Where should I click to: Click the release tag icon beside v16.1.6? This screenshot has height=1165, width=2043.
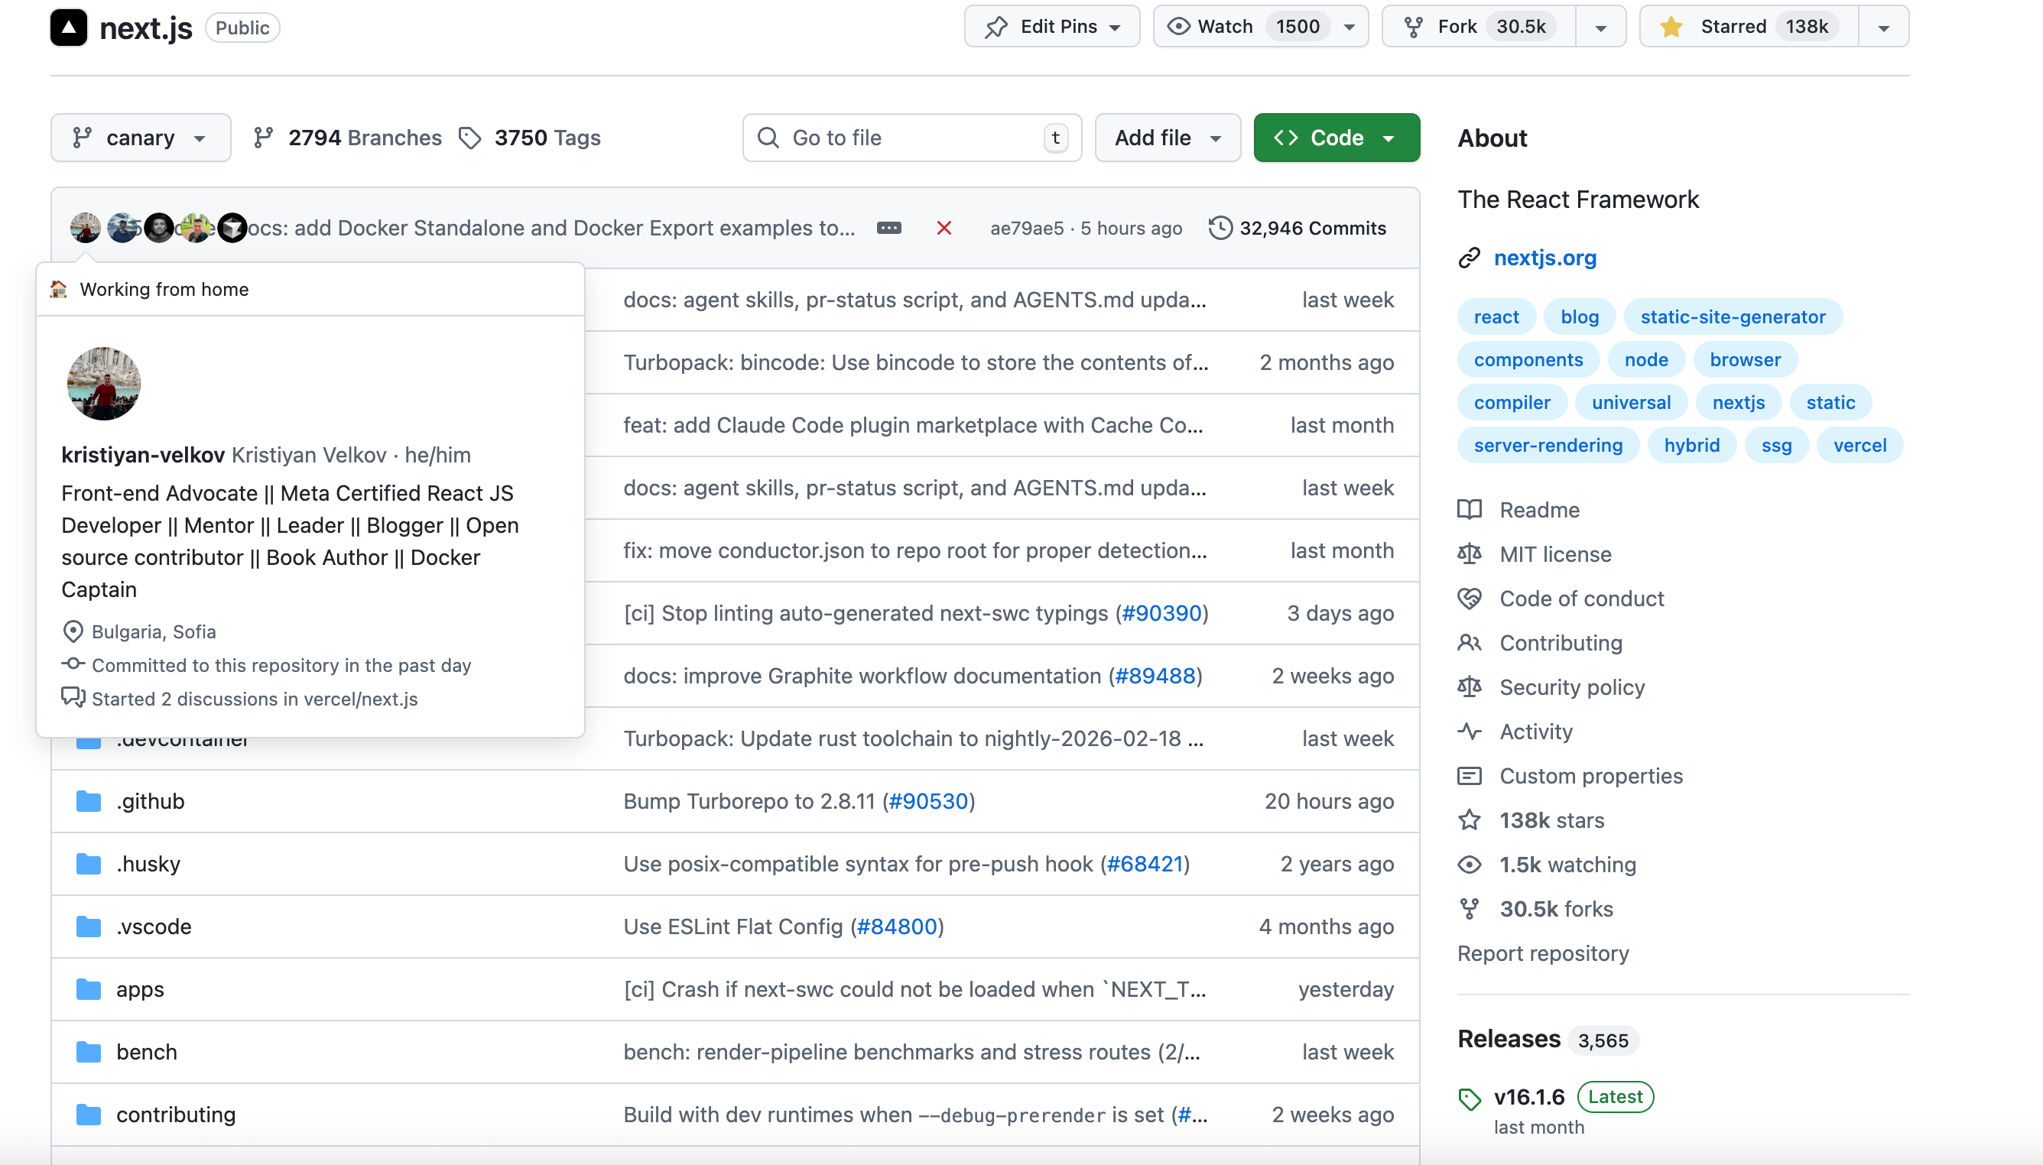pos(1470,1098)
